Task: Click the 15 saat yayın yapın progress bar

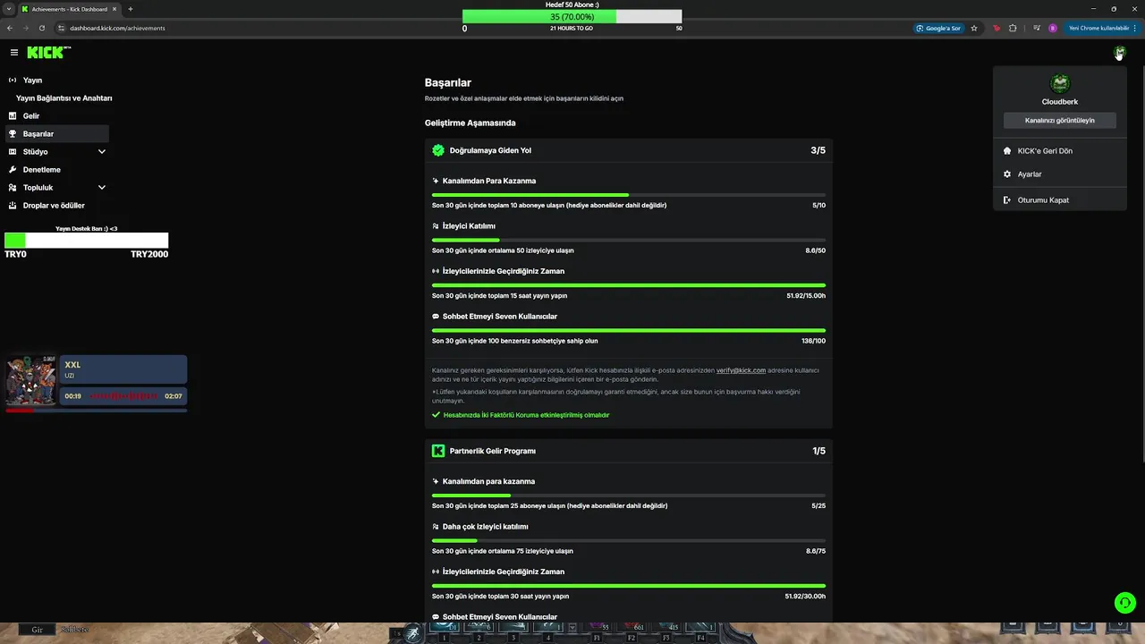Action: (x=629, y=285)
